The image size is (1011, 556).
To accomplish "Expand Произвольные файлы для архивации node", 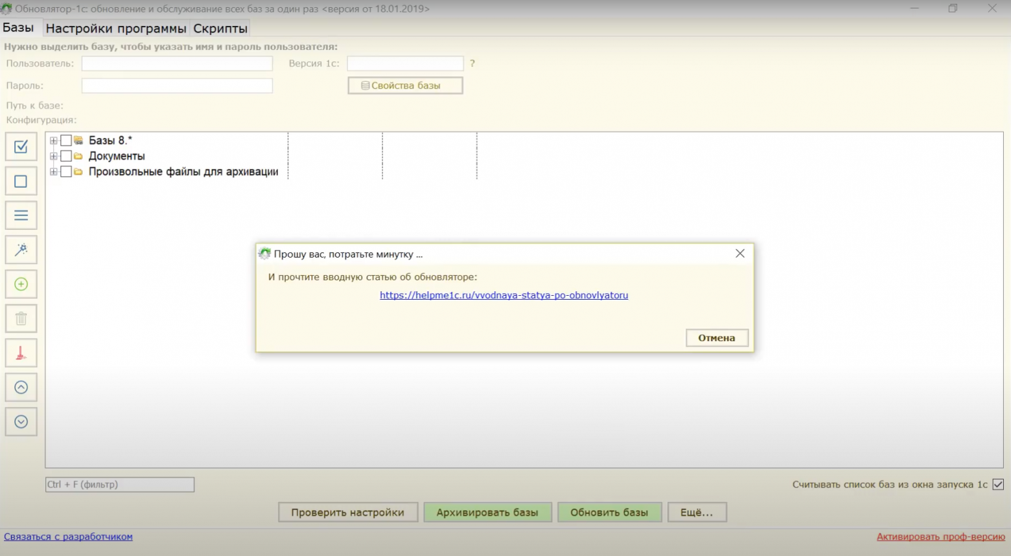I will point(54,172).
